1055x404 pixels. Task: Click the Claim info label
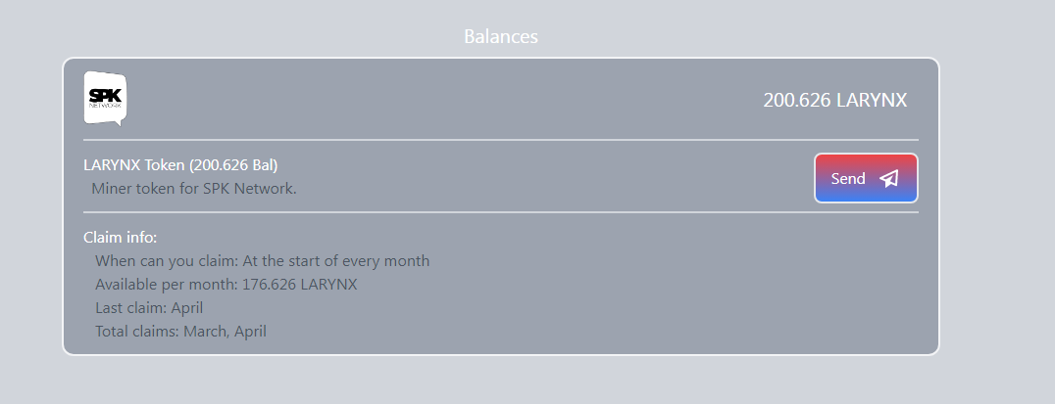(x=120, y=238)
